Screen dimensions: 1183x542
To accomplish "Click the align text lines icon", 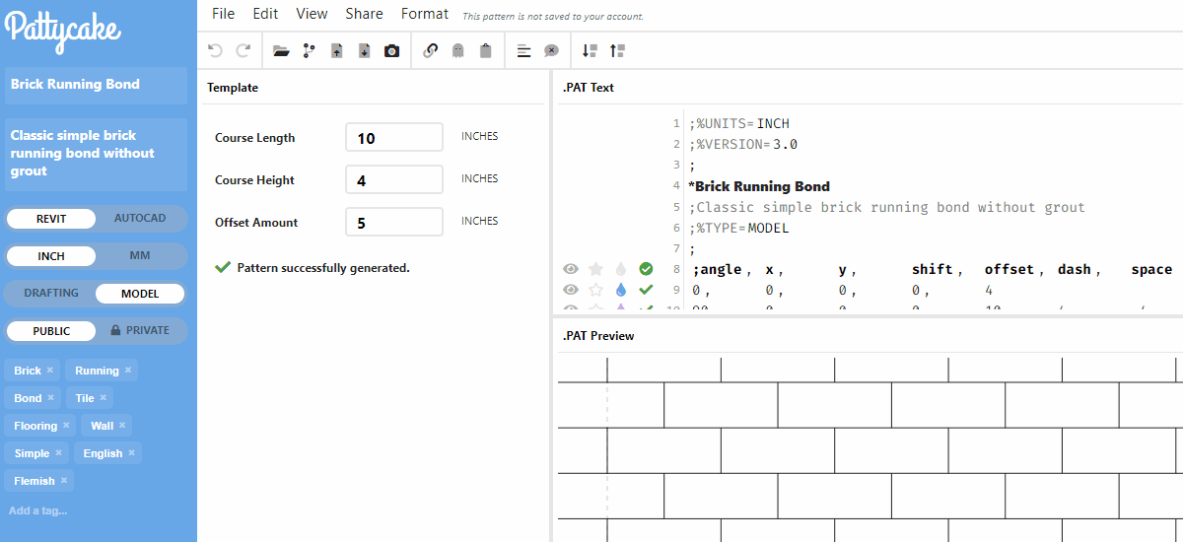I will [x=523, y=51].
